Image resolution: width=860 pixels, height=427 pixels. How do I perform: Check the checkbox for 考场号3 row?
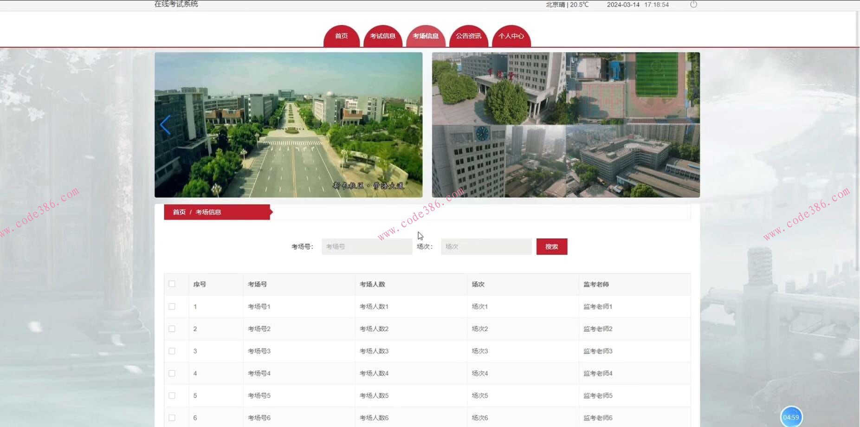(x=172, y=351)
